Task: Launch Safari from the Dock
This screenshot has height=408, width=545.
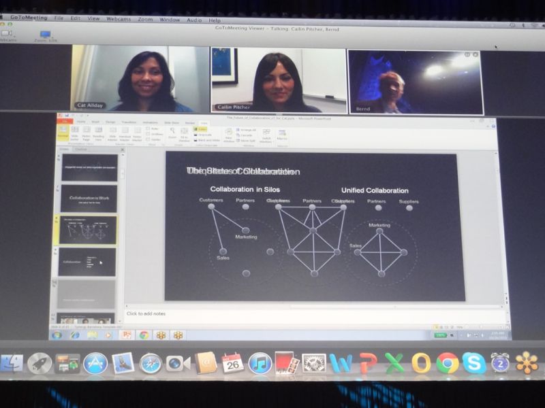Action: (x=151, y=364)
